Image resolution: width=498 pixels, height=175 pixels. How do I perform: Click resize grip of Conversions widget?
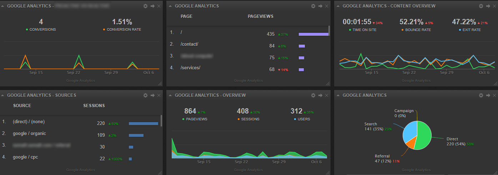pos(160,84)
